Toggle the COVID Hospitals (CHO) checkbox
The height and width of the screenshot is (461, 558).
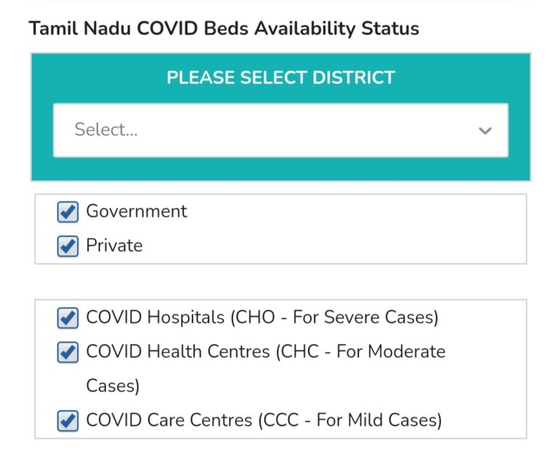tap(68, 318)
